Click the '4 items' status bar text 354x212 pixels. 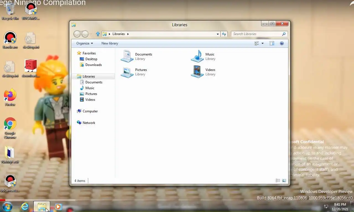(80, 181)
